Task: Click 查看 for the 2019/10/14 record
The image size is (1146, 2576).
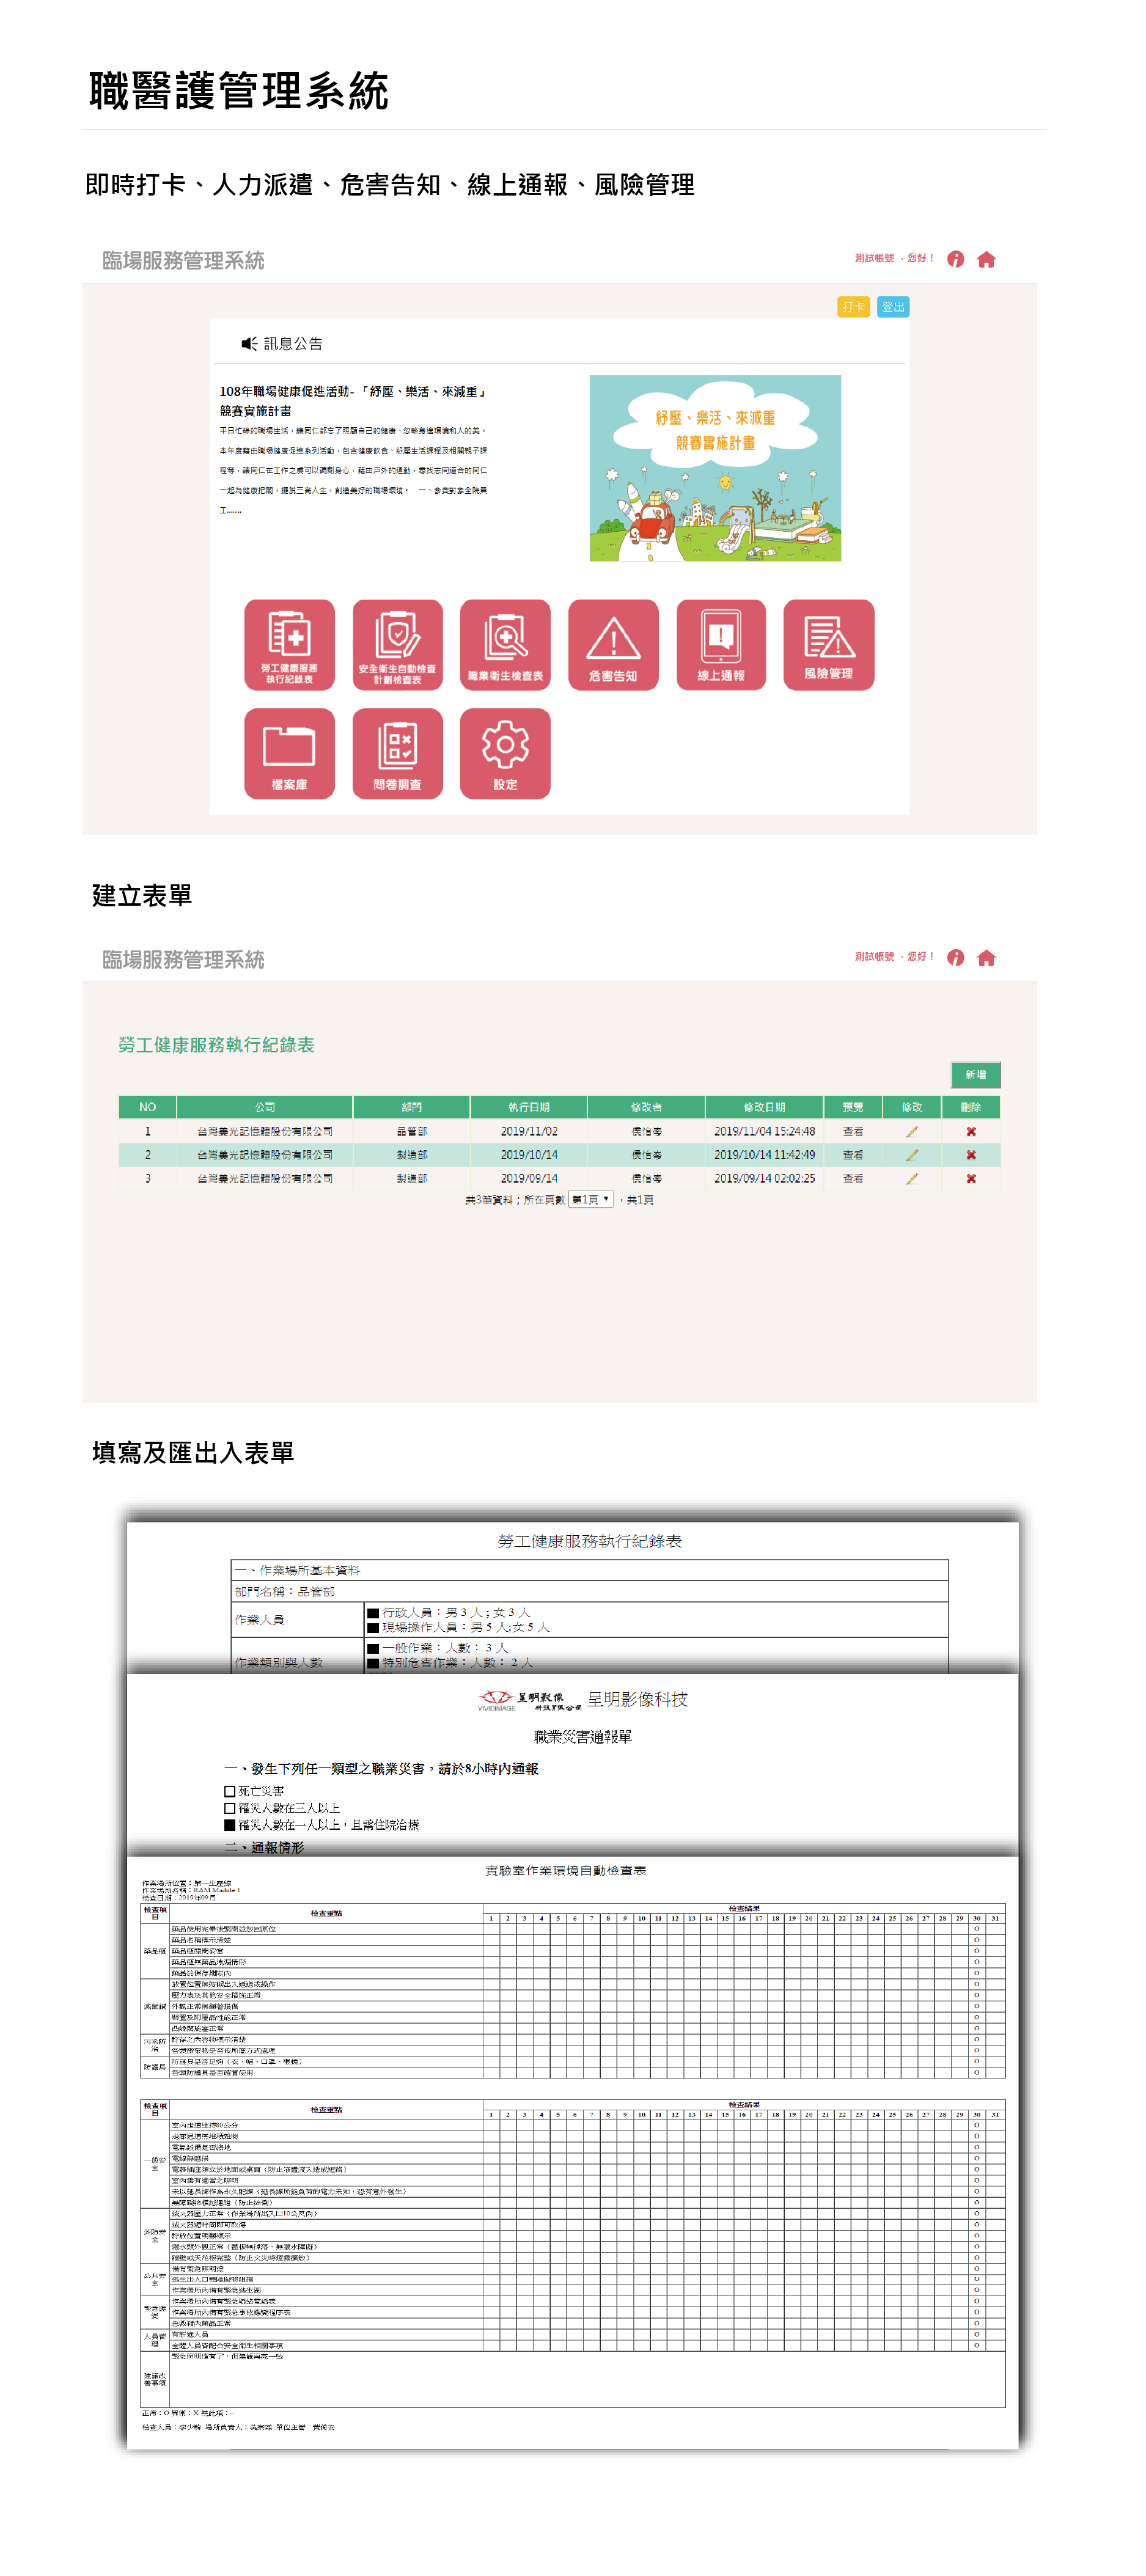Action: tap(853, 1155)
